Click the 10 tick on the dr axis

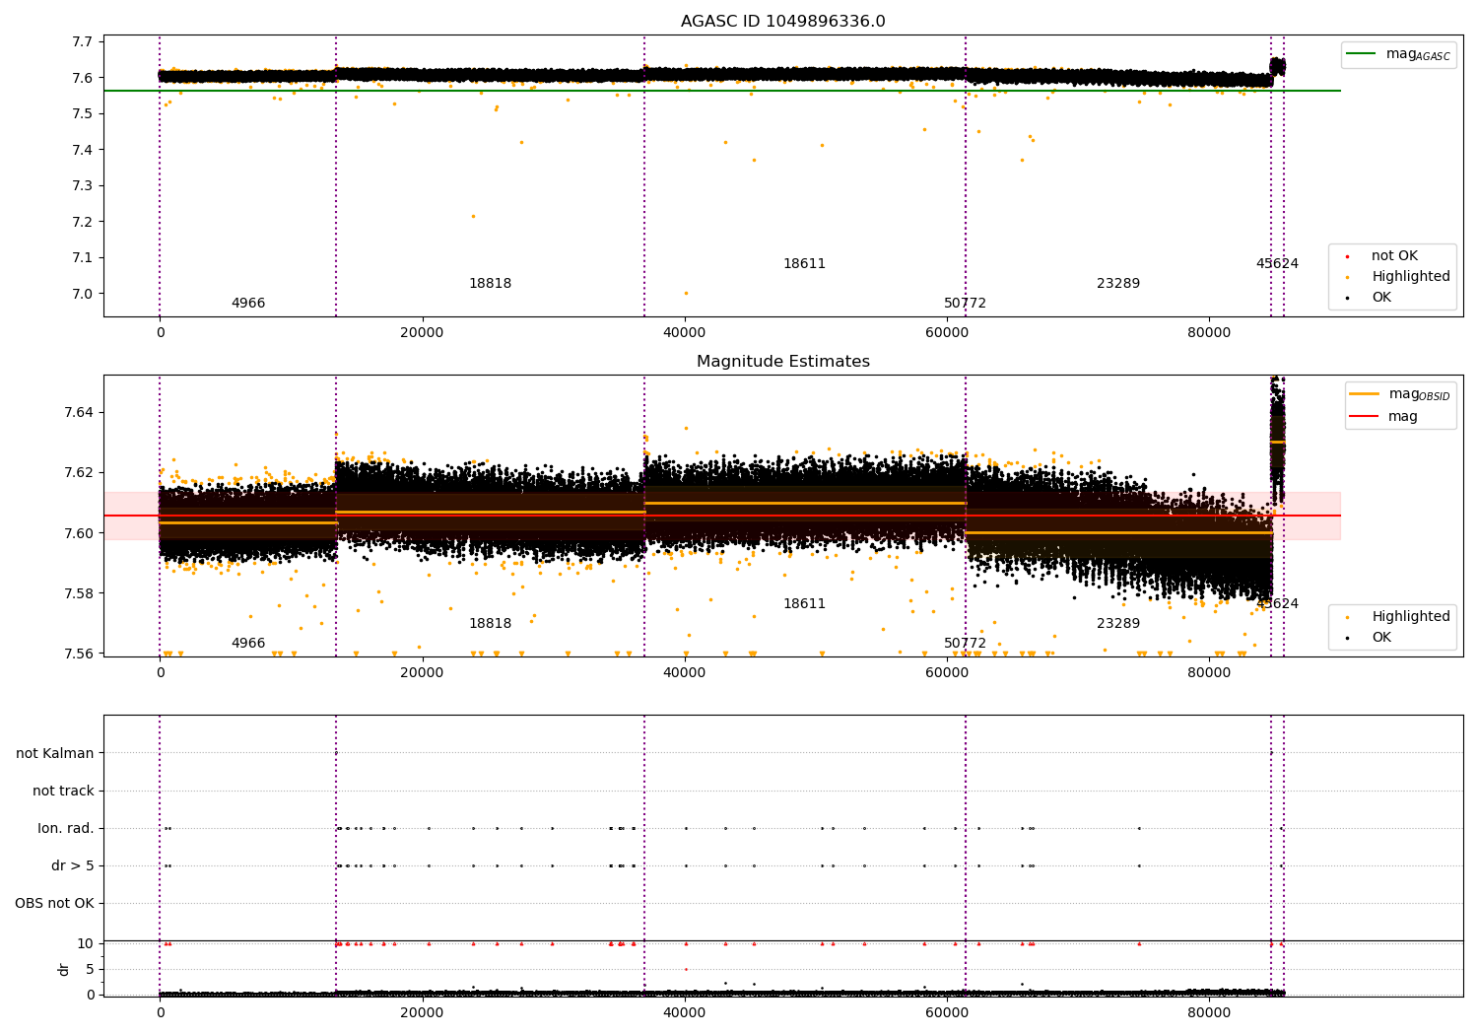(x=86, y=944)
